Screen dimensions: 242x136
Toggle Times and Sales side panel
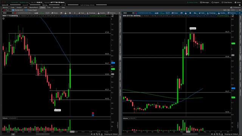120,27
